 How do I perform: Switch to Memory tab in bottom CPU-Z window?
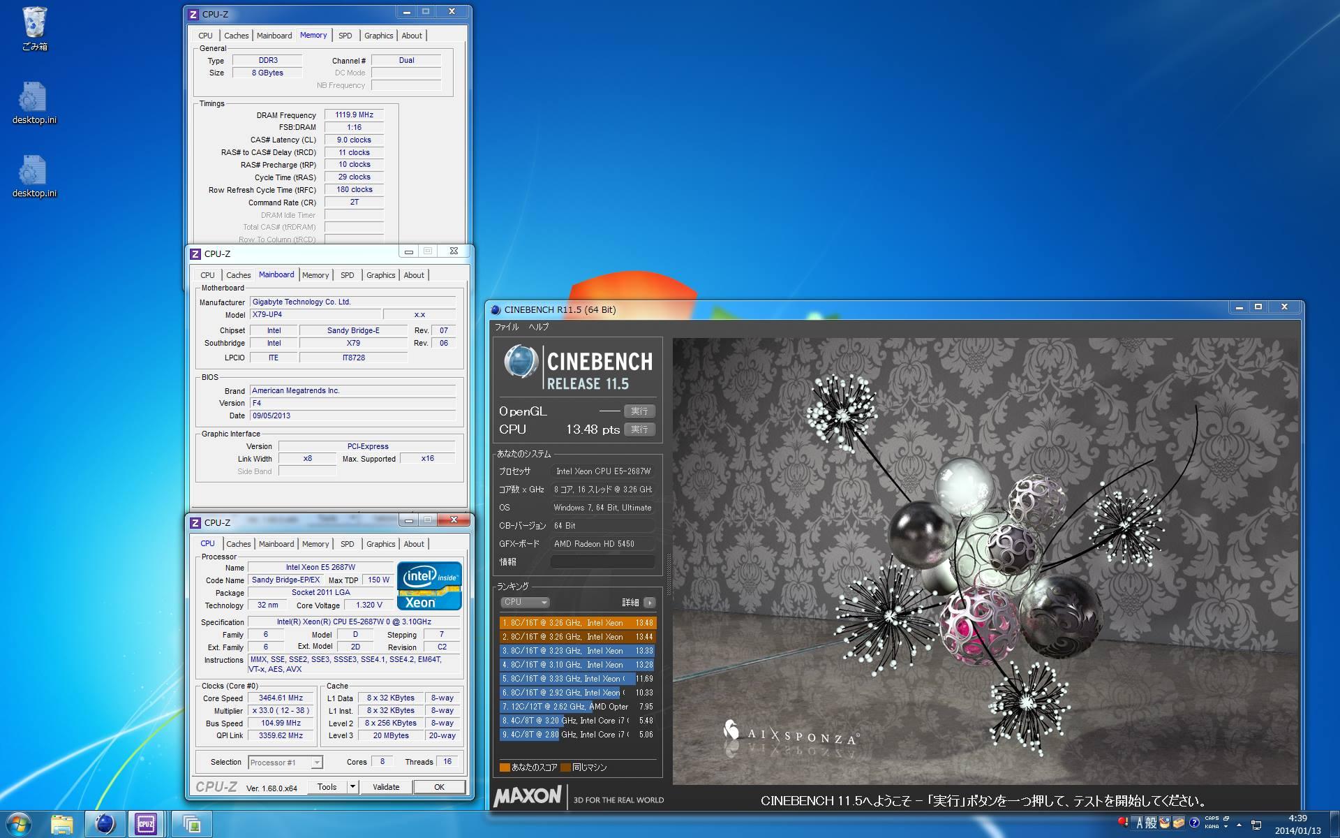pyautogui.click(x=315, y=544)
